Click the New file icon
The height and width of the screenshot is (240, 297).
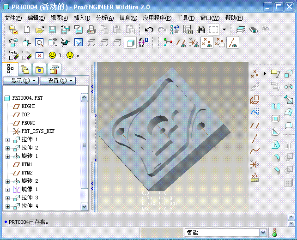point(27,30)
